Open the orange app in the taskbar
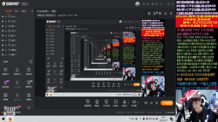 point(10,119)
